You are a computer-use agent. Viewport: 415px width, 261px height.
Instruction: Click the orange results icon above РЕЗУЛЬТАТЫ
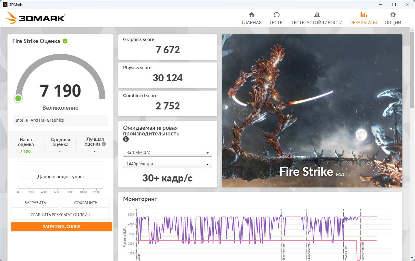(x=363, y=15)
